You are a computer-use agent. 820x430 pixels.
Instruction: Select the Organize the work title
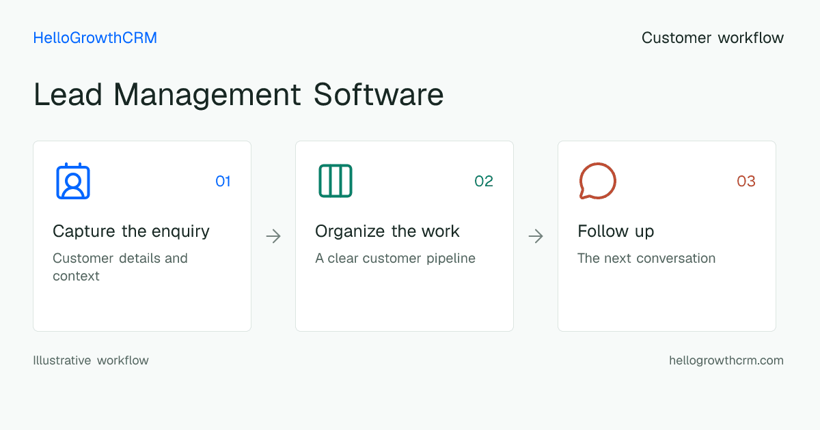387,231
